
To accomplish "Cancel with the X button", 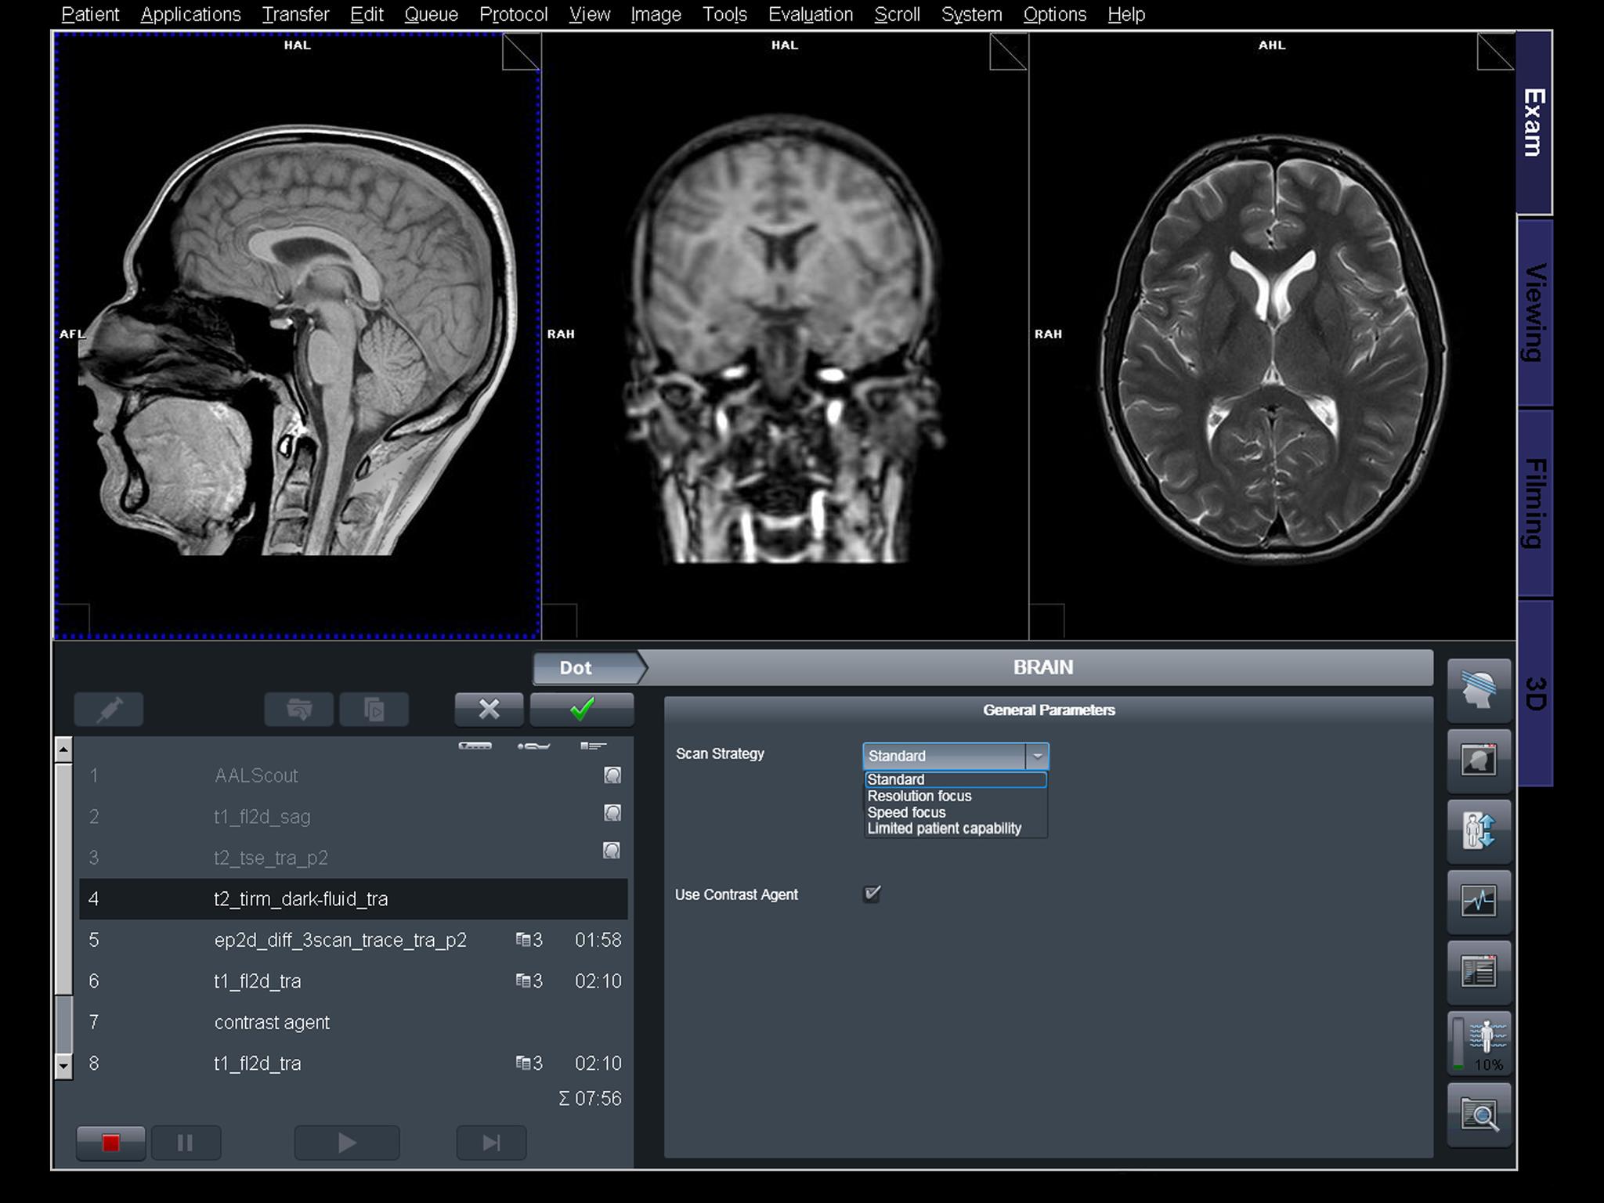I will click(489, 709).
